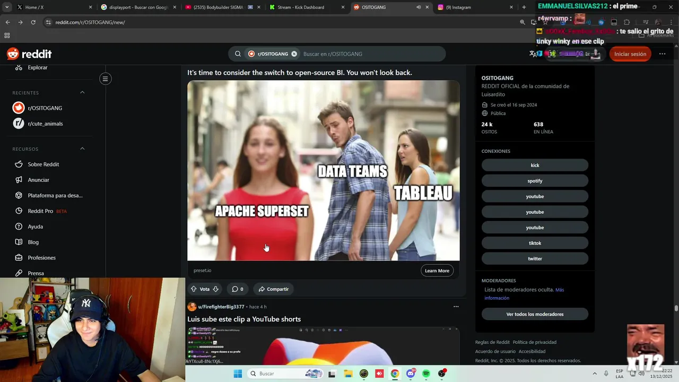
Task: Open comments on the Apache Superset post
Action: click(x=237, y=289)
